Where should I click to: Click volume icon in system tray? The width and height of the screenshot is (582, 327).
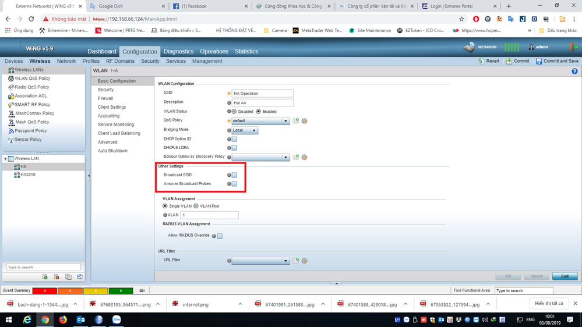point(485,319)
